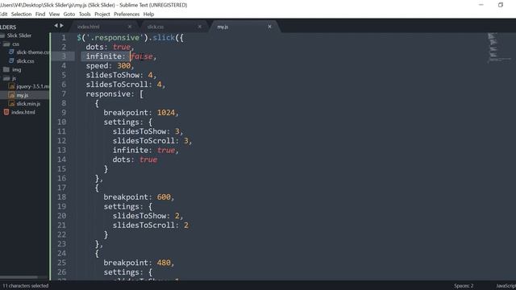Click the slick-theme.css file icon

pyautogui.click(x=11, y=52)
